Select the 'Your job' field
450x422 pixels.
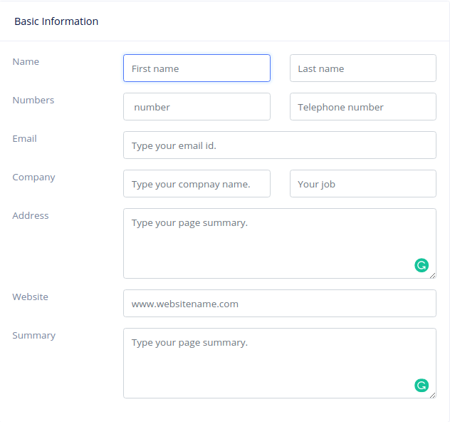[362, 184]
